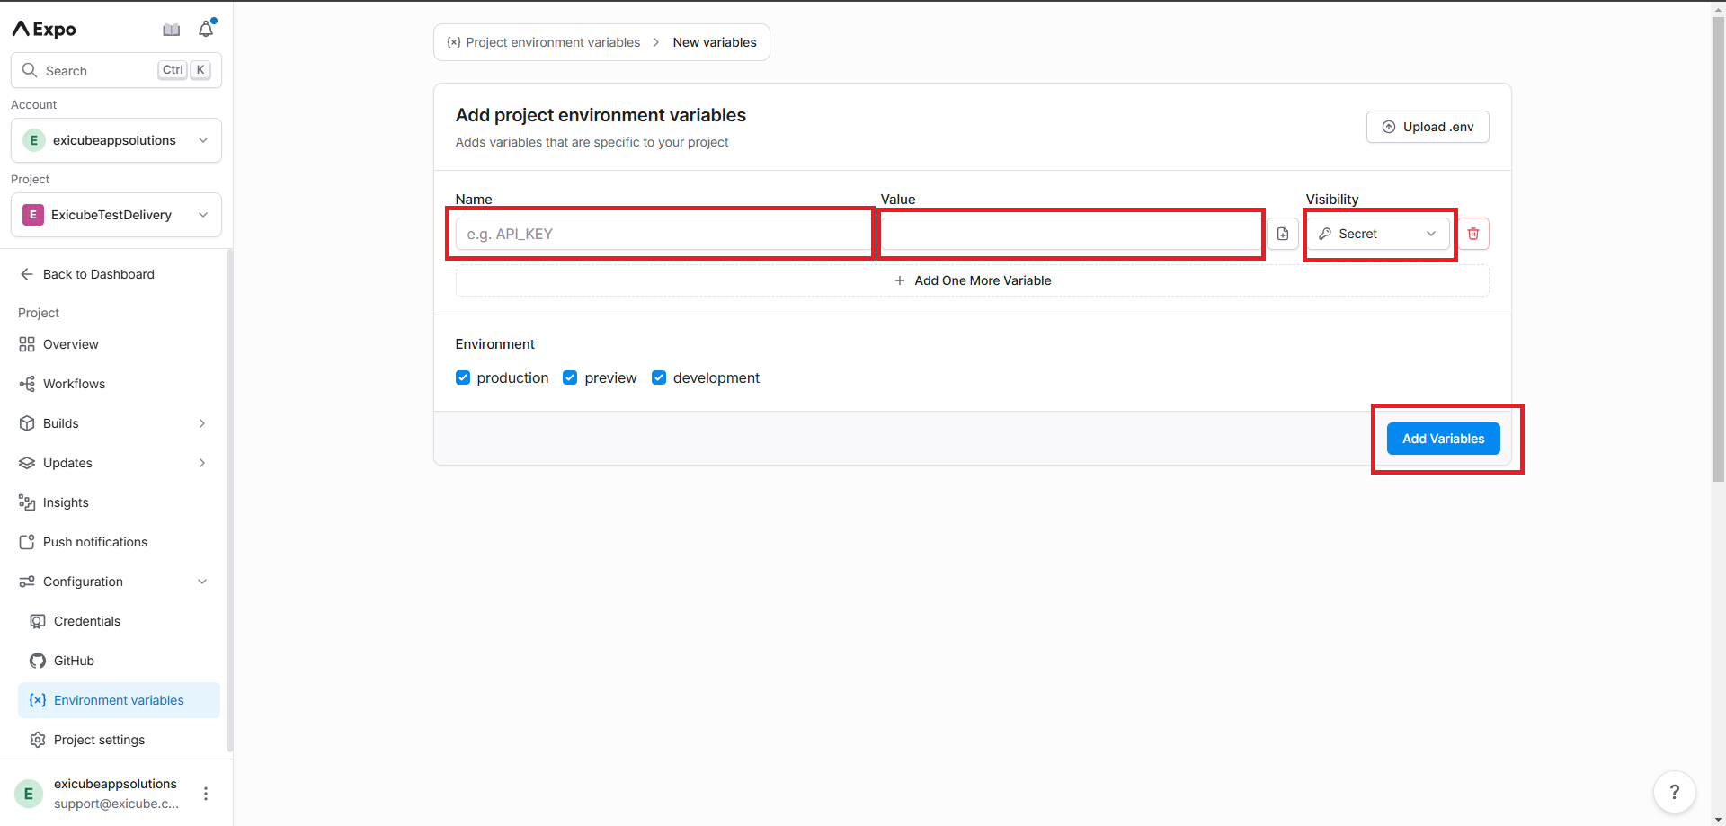Open the notifications bell icon
This screenshot has width=1726, height=826.
[206, 30]
